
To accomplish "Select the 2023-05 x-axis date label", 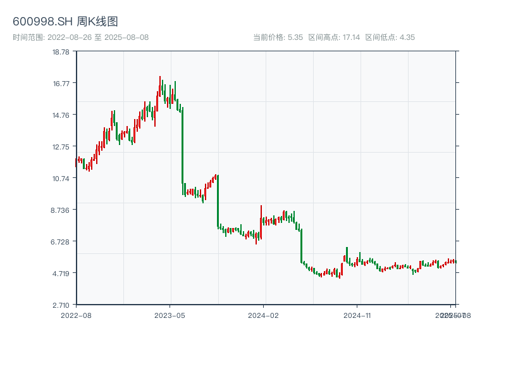I will [x=170, y=315].
